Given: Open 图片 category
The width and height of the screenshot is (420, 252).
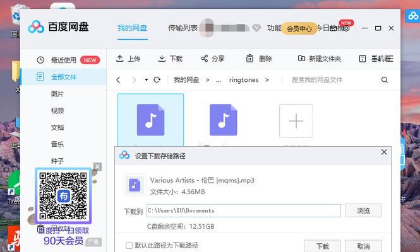Looking at the screenshot, I should point(57,94).
